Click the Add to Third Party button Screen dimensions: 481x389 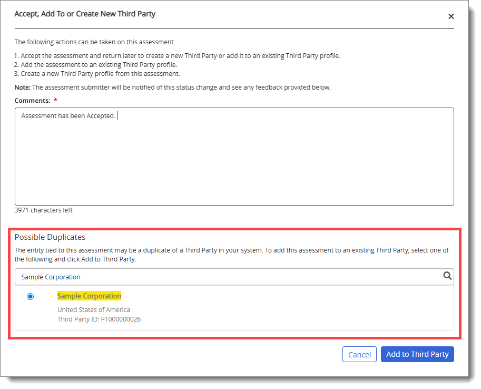pyautogui.click(x=417, y=354)
